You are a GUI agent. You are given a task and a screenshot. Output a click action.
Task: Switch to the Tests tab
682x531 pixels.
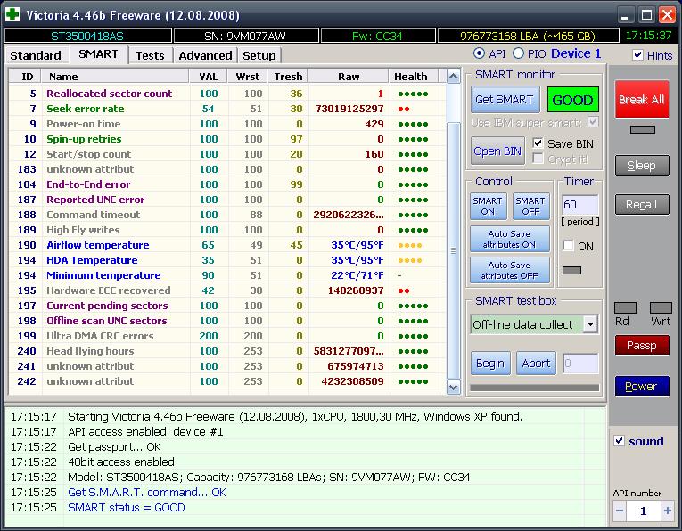pos(150,55)
